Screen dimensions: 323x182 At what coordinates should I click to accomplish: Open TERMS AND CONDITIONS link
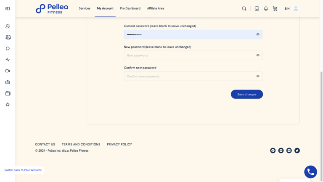81,144
